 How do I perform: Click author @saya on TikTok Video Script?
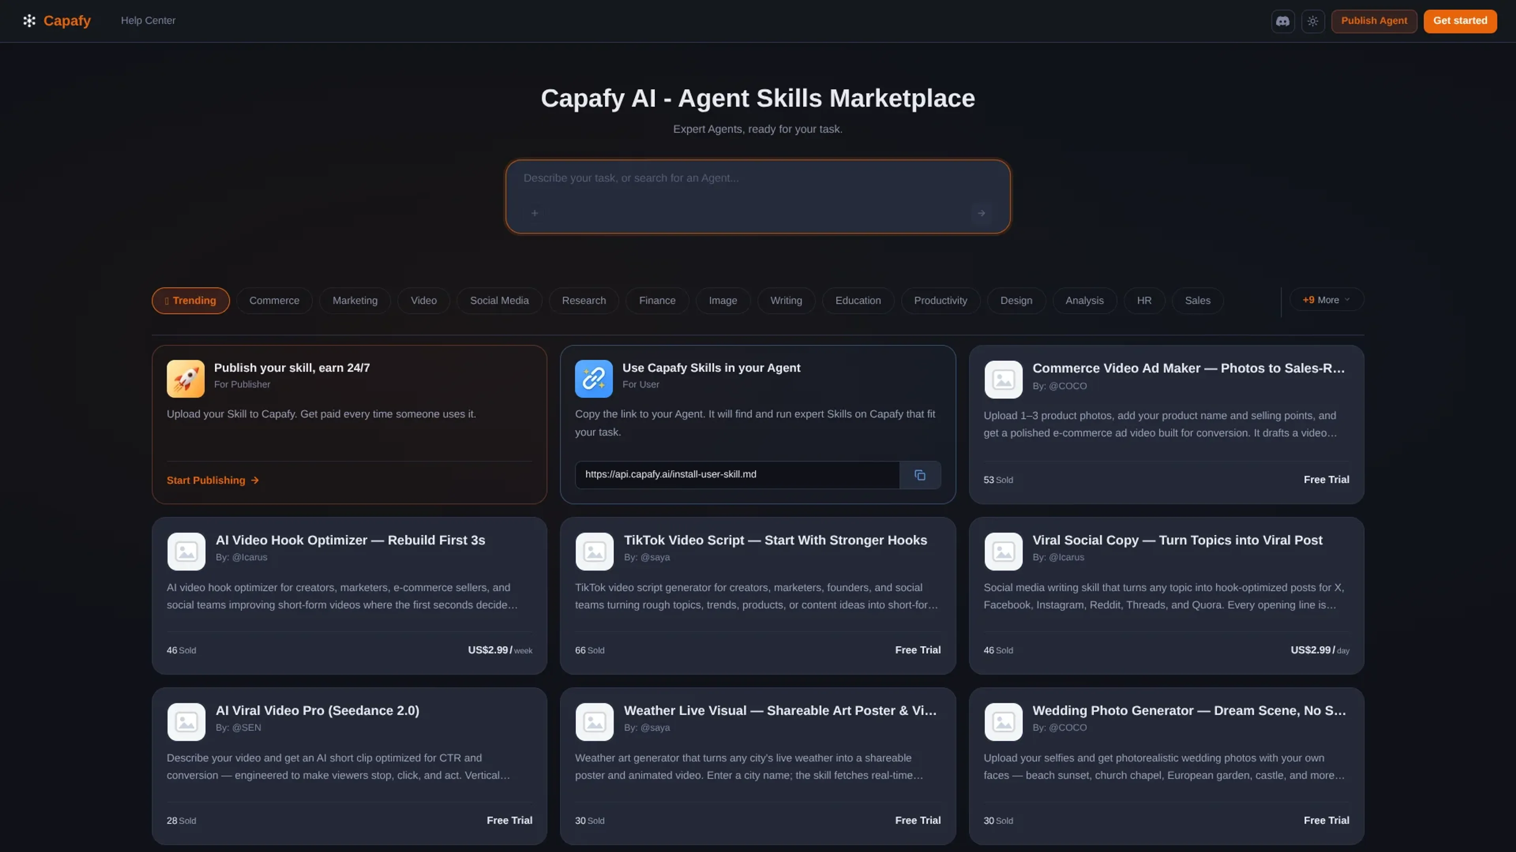pyautogui.click(x=655, y=557)
